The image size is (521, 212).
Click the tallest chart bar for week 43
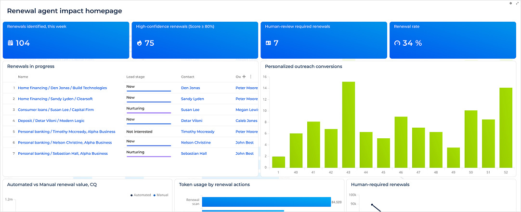(x=349, y=125)
